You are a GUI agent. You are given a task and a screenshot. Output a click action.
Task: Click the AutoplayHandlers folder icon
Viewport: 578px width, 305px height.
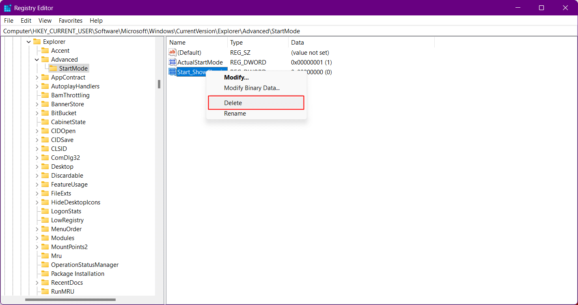45,86
